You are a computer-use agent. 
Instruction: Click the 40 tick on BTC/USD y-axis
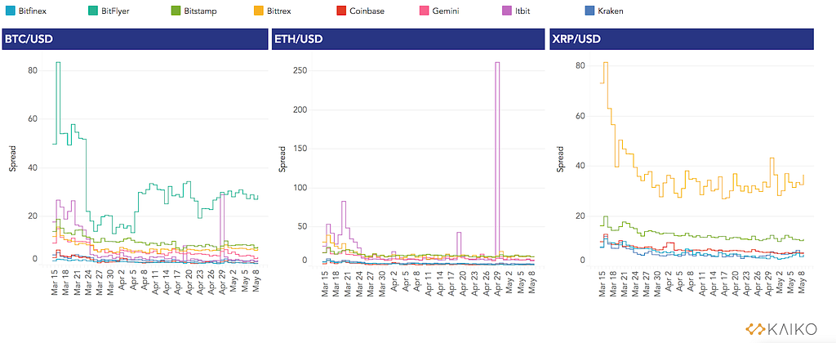coord(33,167)
